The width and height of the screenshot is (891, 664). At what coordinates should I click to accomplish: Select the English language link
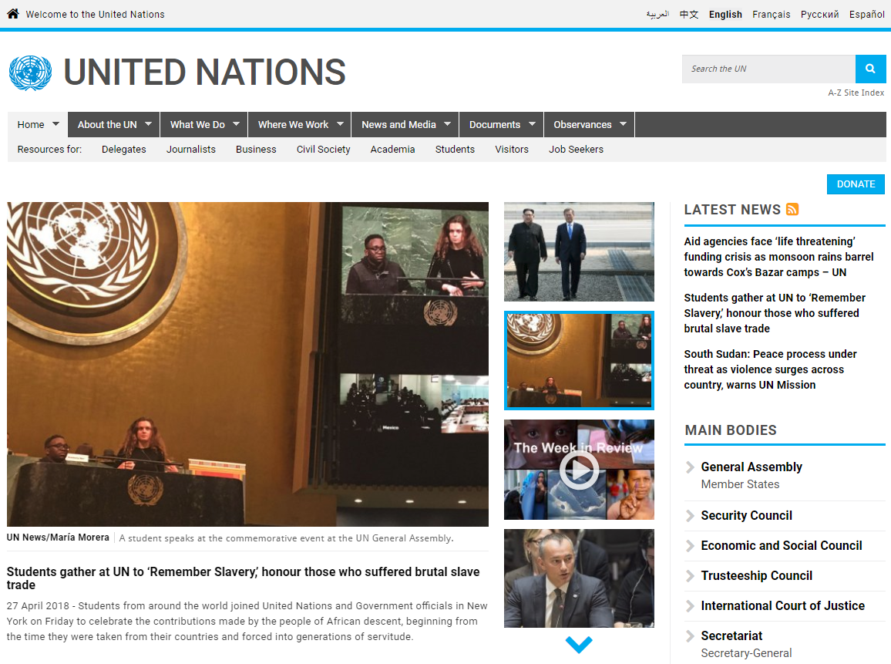coord(725,14)
